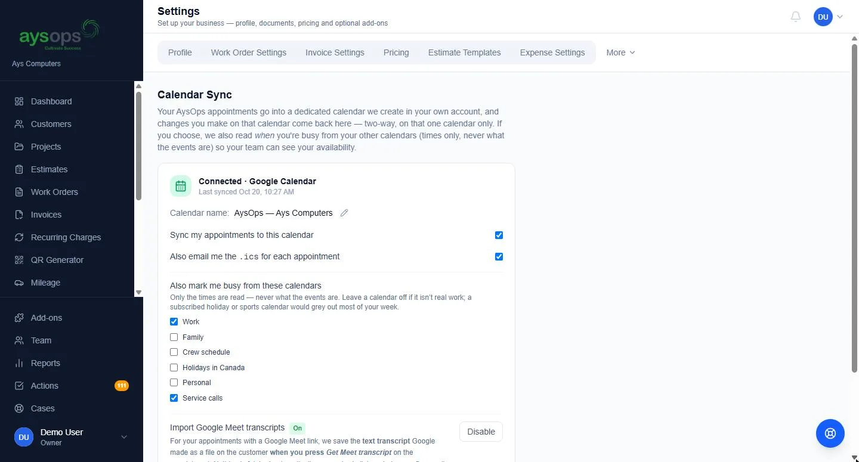
Task: Open the Team members icon
Action: click(x=19, y=340)
